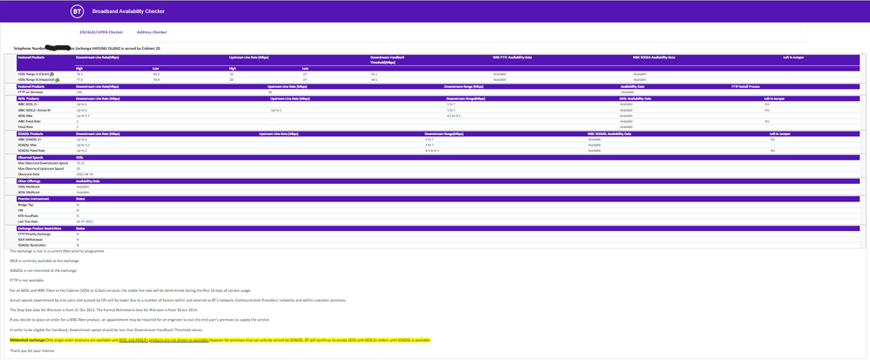Click the green info icon beside VDSL Range A (Clean)
870x360 pixels.
click(51, 74)
